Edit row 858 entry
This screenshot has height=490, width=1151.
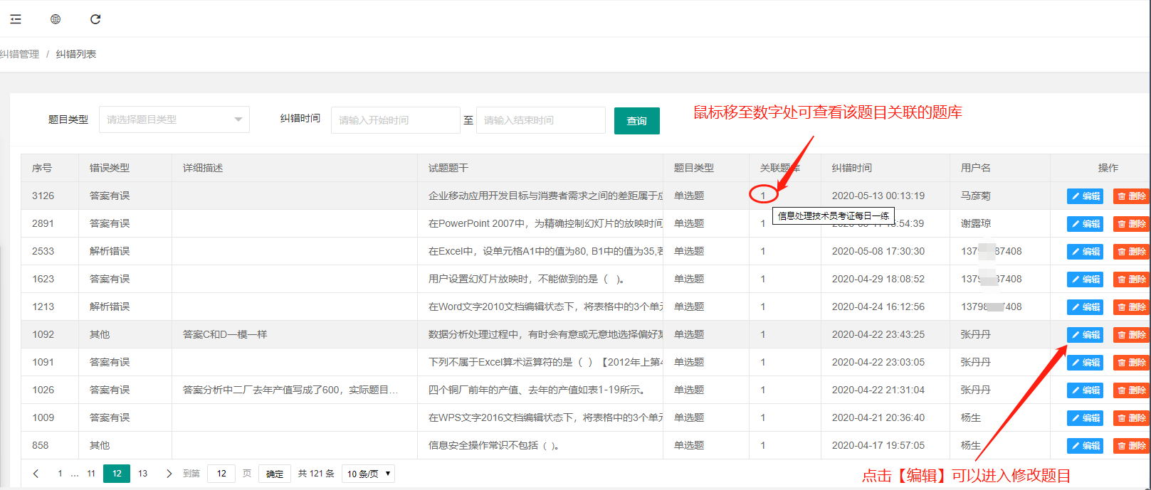tap(1085, 446)
